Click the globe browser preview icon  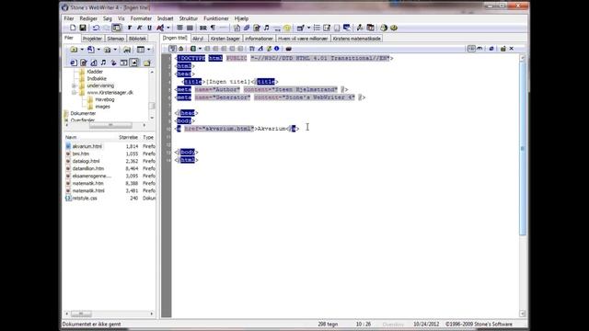click(x=384, y=28)
